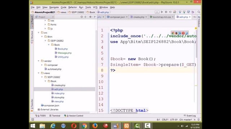
Task: Open the Database tool window
Action: pyautogui.click(x=199, y=21)
